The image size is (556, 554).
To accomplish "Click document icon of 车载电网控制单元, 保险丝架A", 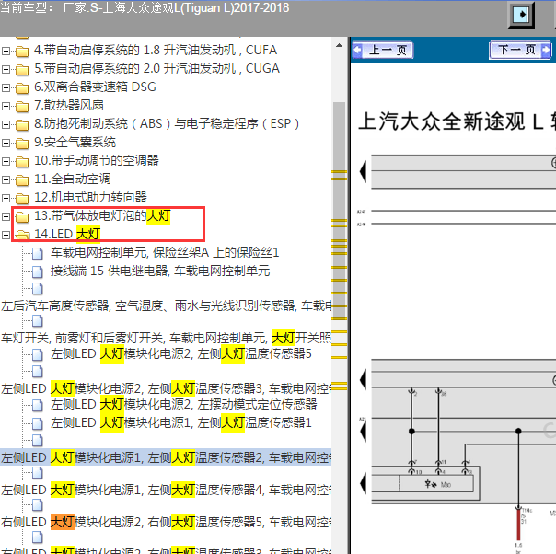I will click(37, 253).
